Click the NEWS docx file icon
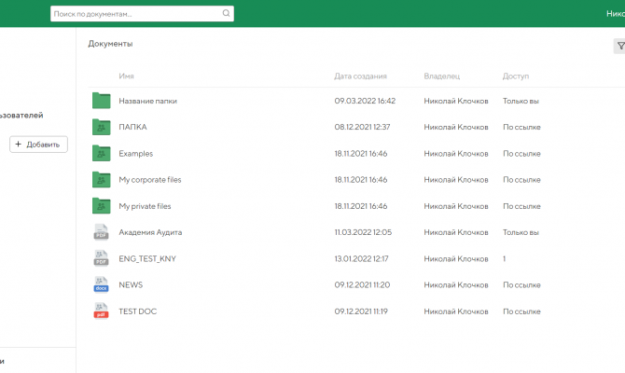 (x=102, y=284)
